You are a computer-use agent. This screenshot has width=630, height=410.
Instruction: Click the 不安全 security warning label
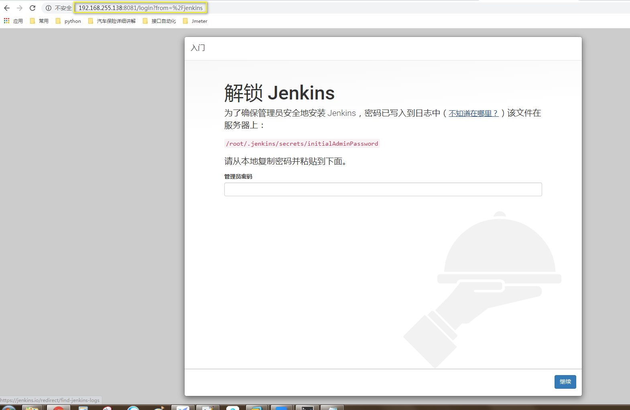pos(63,8)
